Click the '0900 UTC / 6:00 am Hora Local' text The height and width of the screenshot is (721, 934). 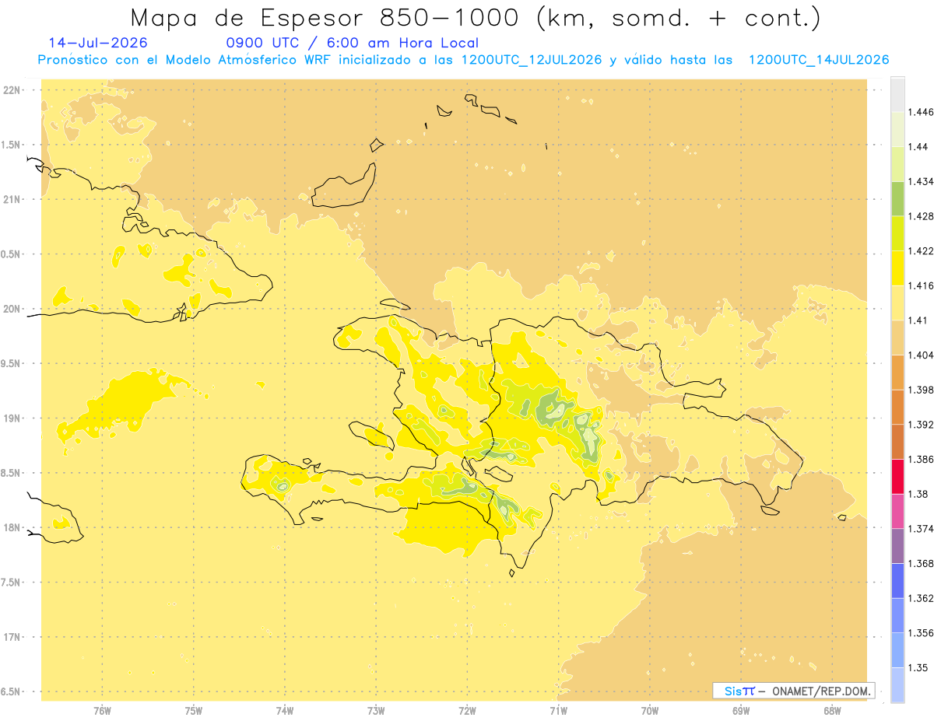(352, 43)
